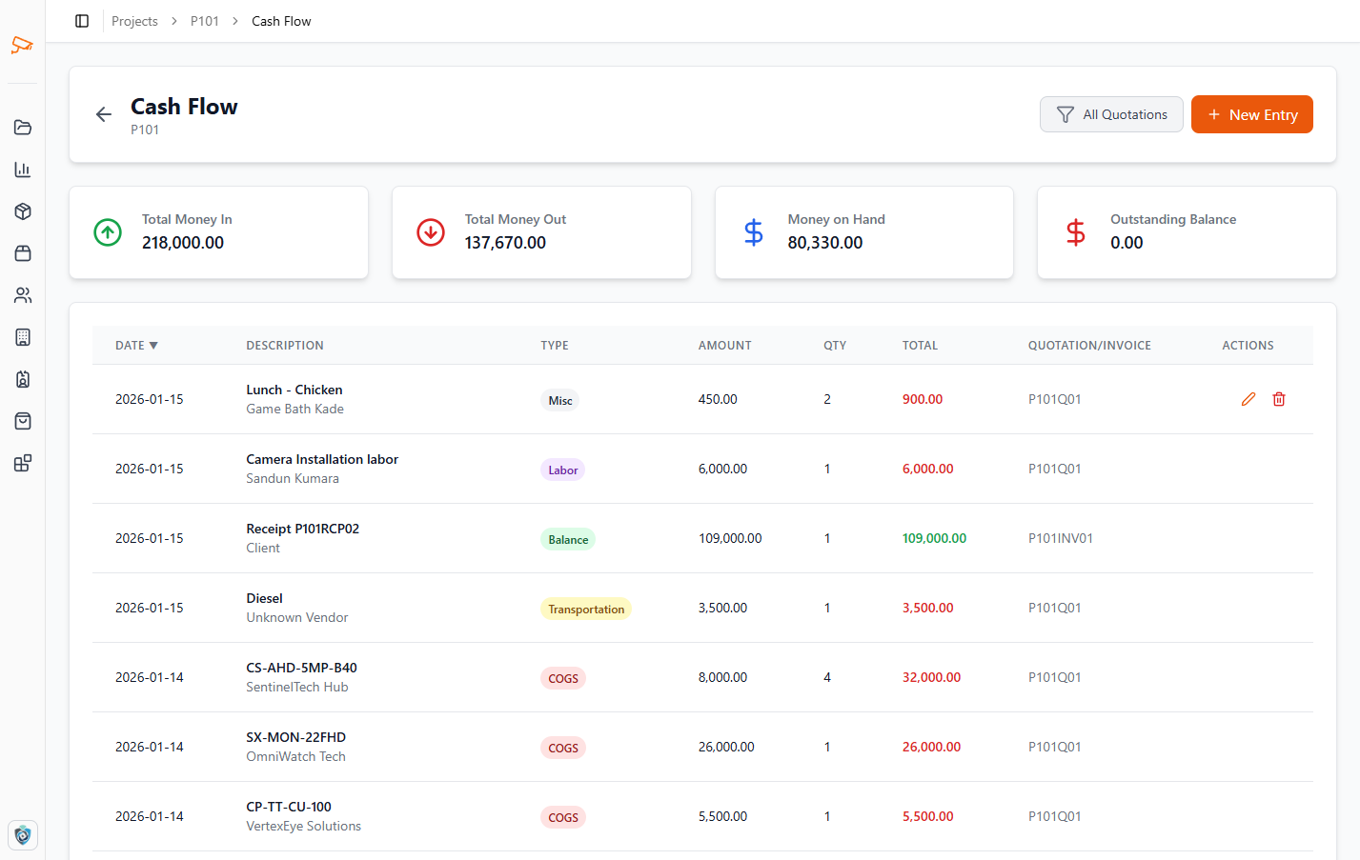Open the folder icon in sidebar
This screenshot has height=860, width=1360.
(23, 128)
